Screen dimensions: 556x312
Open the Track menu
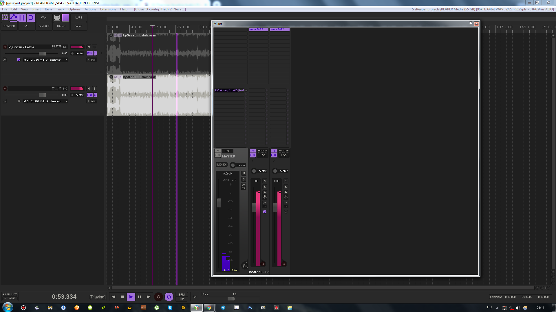point(60,9)
